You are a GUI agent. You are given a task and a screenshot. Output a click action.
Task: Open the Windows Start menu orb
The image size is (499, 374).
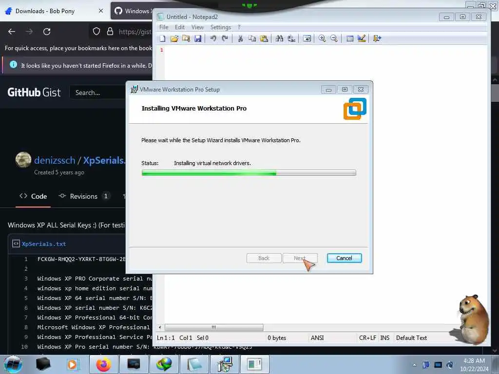13,364
